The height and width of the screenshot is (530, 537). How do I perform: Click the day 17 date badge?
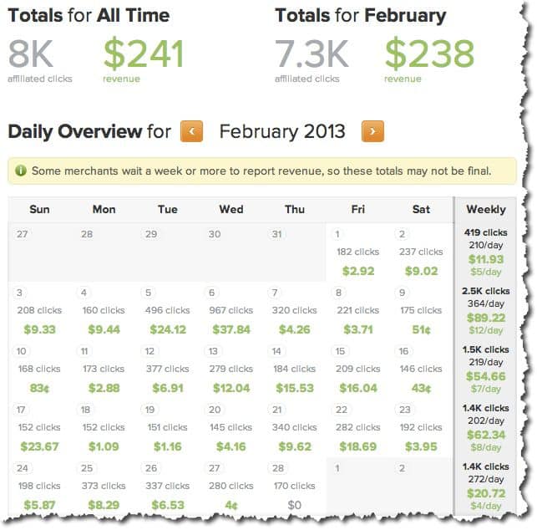[x=23, y=410]
